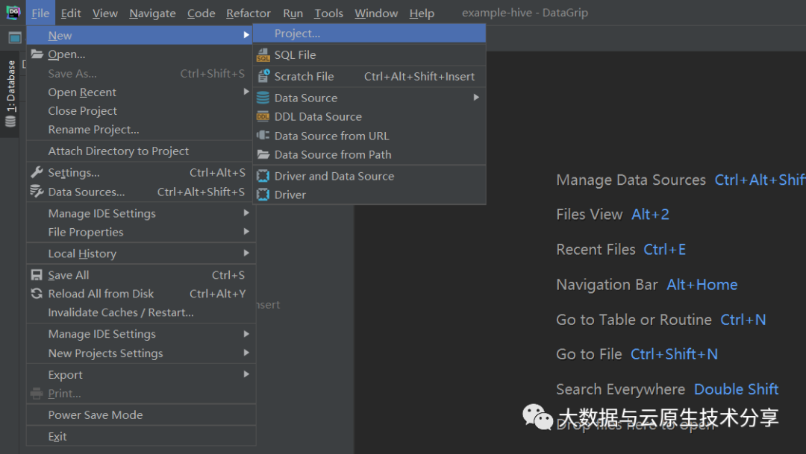Viewport: 806px width, 454px height.
Task: Select Project... in New submenu
Action: (297, 34)
